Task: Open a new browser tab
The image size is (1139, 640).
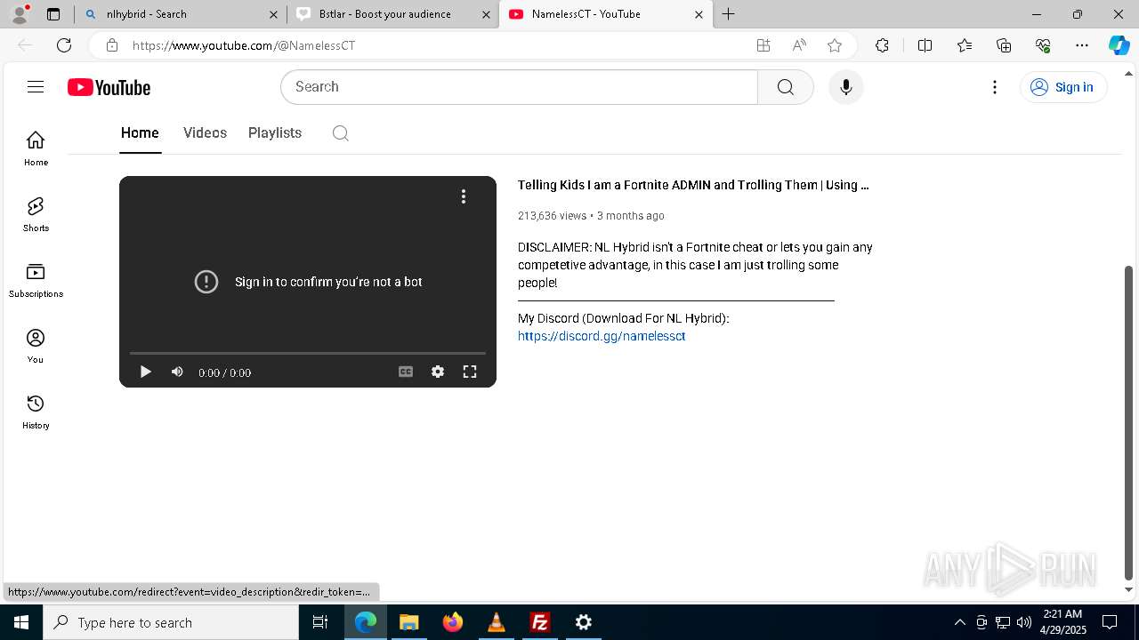Action: 729,14
